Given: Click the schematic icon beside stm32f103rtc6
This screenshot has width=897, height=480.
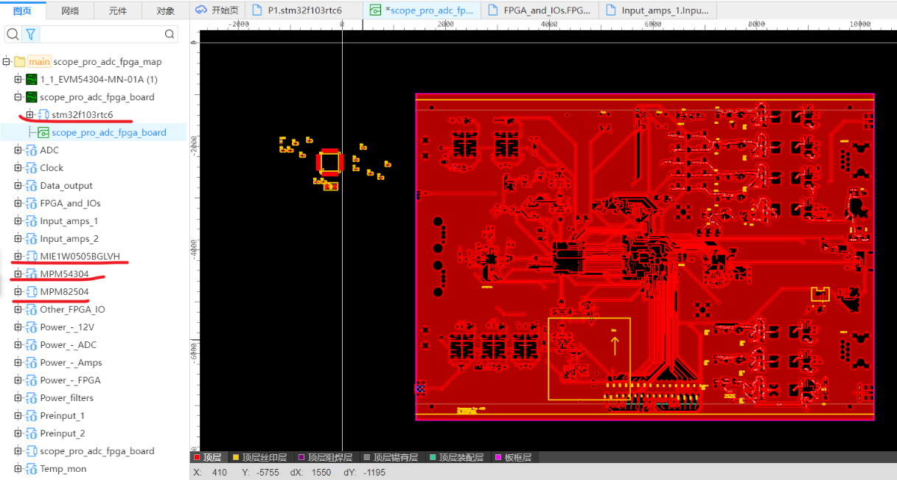Looking at the screenshot, I should 43,115.
